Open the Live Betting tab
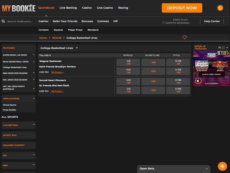This screenshot has height=173, width=230. (68, 8)
